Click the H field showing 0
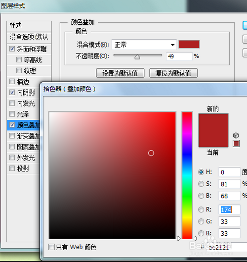 [229, 172]
